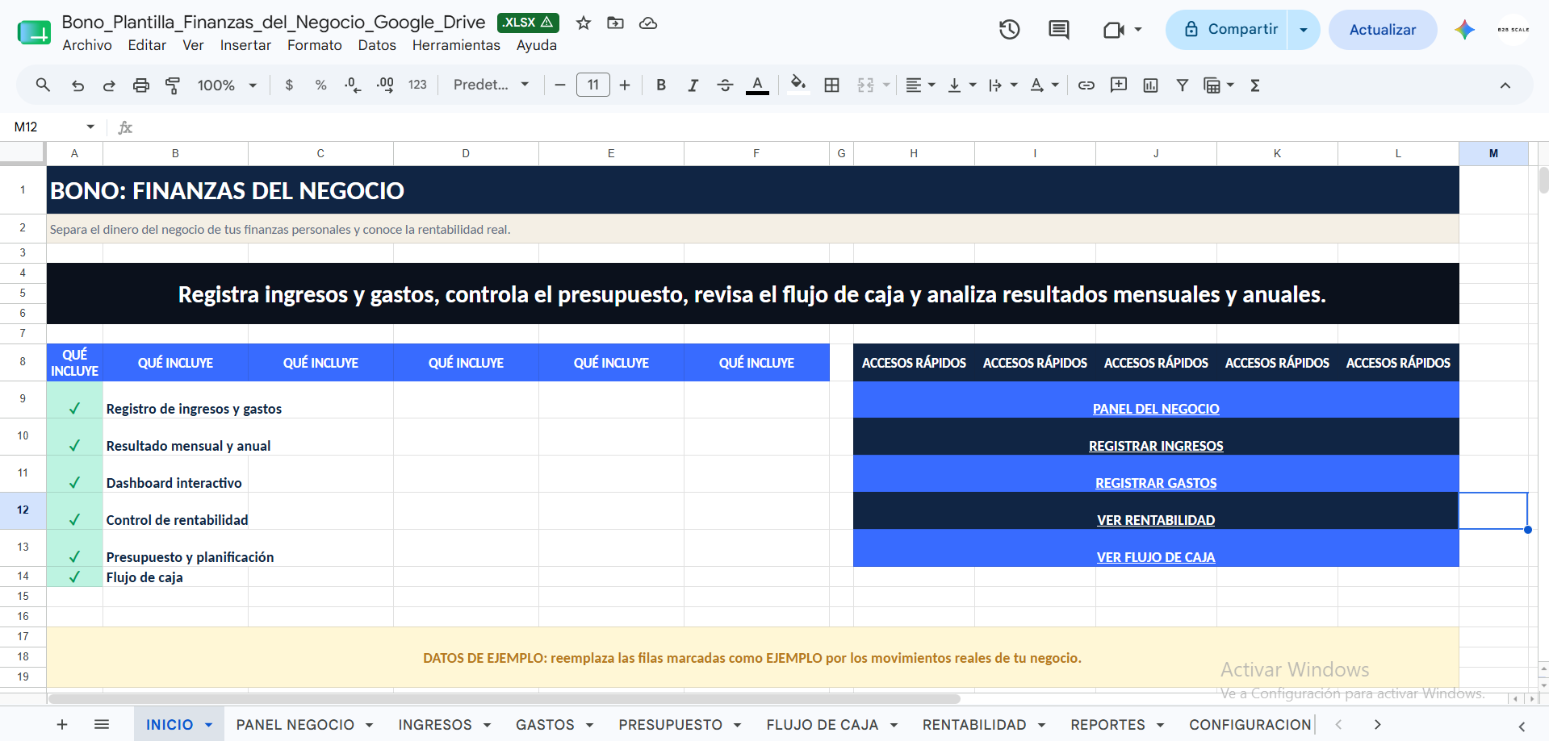This screenshot has height=741, width=1549.
Task: Follow the VER FLUJO DE CAJA link
Action: point(1156,557)
